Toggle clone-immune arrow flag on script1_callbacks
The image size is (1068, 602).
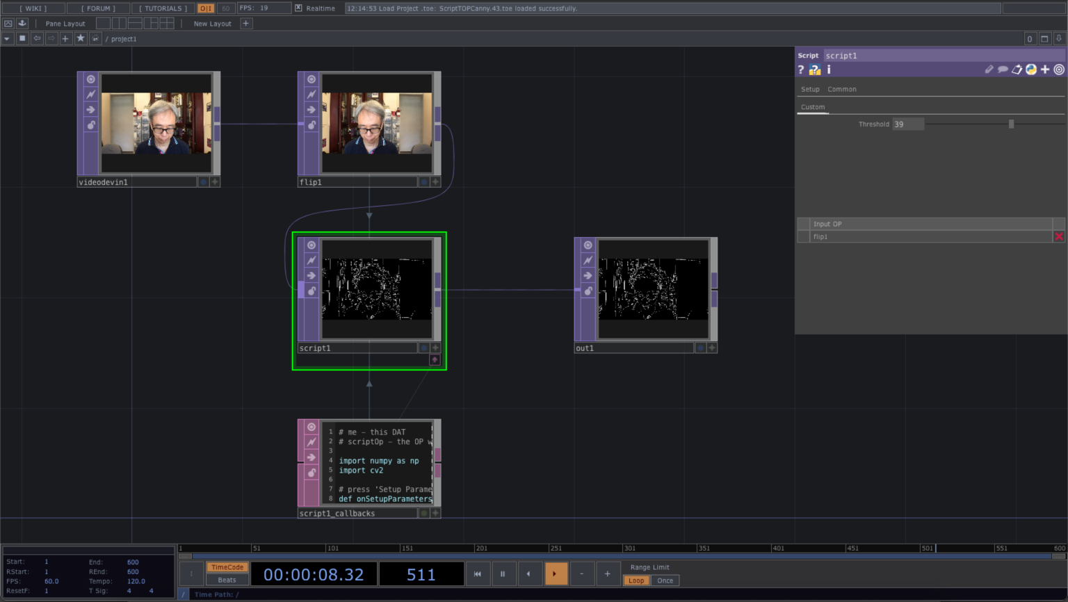coord(311,457)
